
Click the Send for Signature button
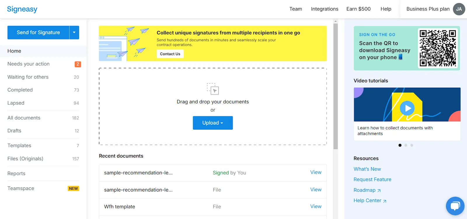(x=38, y=32)
